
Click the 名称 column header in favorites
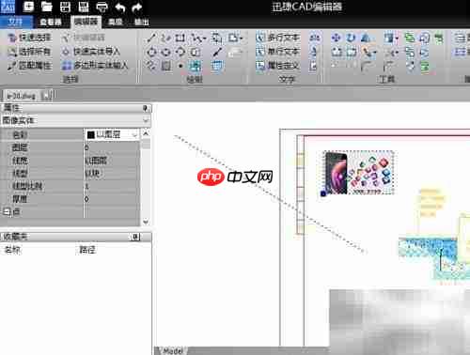point(12,250)
